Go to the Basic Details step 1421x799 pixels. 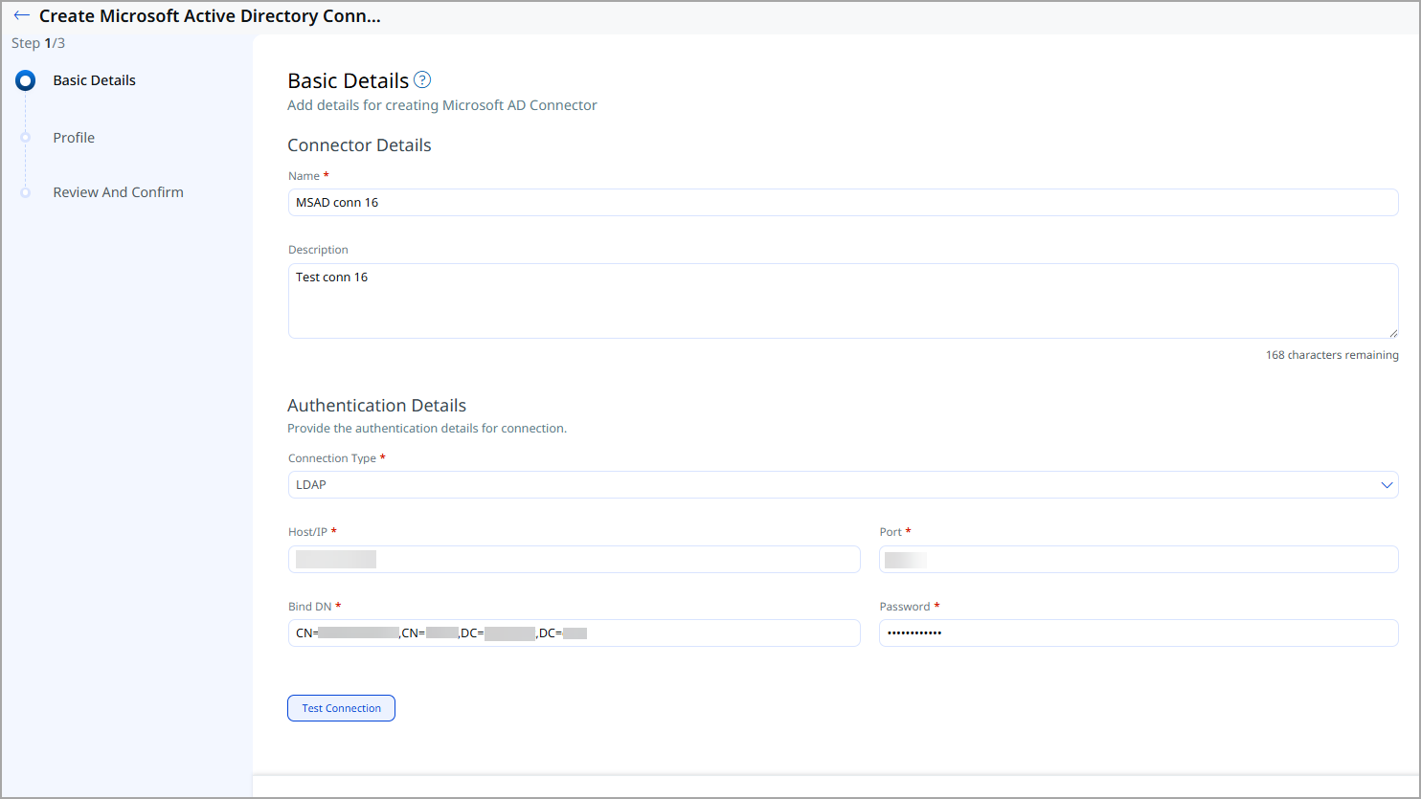[x=94, y=80]
